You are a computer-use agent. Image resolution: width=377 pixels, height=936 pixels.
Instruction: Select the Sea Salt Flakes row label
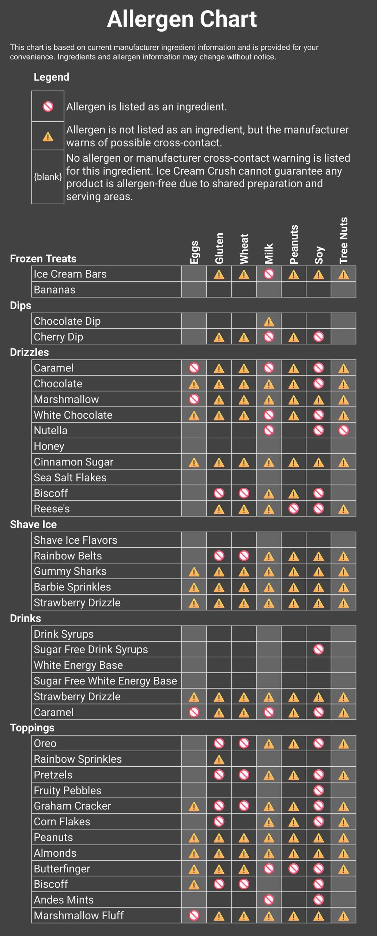click(x=70, y=478)
